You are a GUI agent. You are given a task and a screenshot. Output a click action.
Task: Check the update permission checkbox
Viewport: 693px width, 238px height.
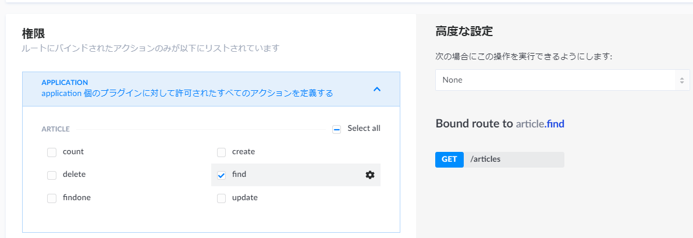222,198
